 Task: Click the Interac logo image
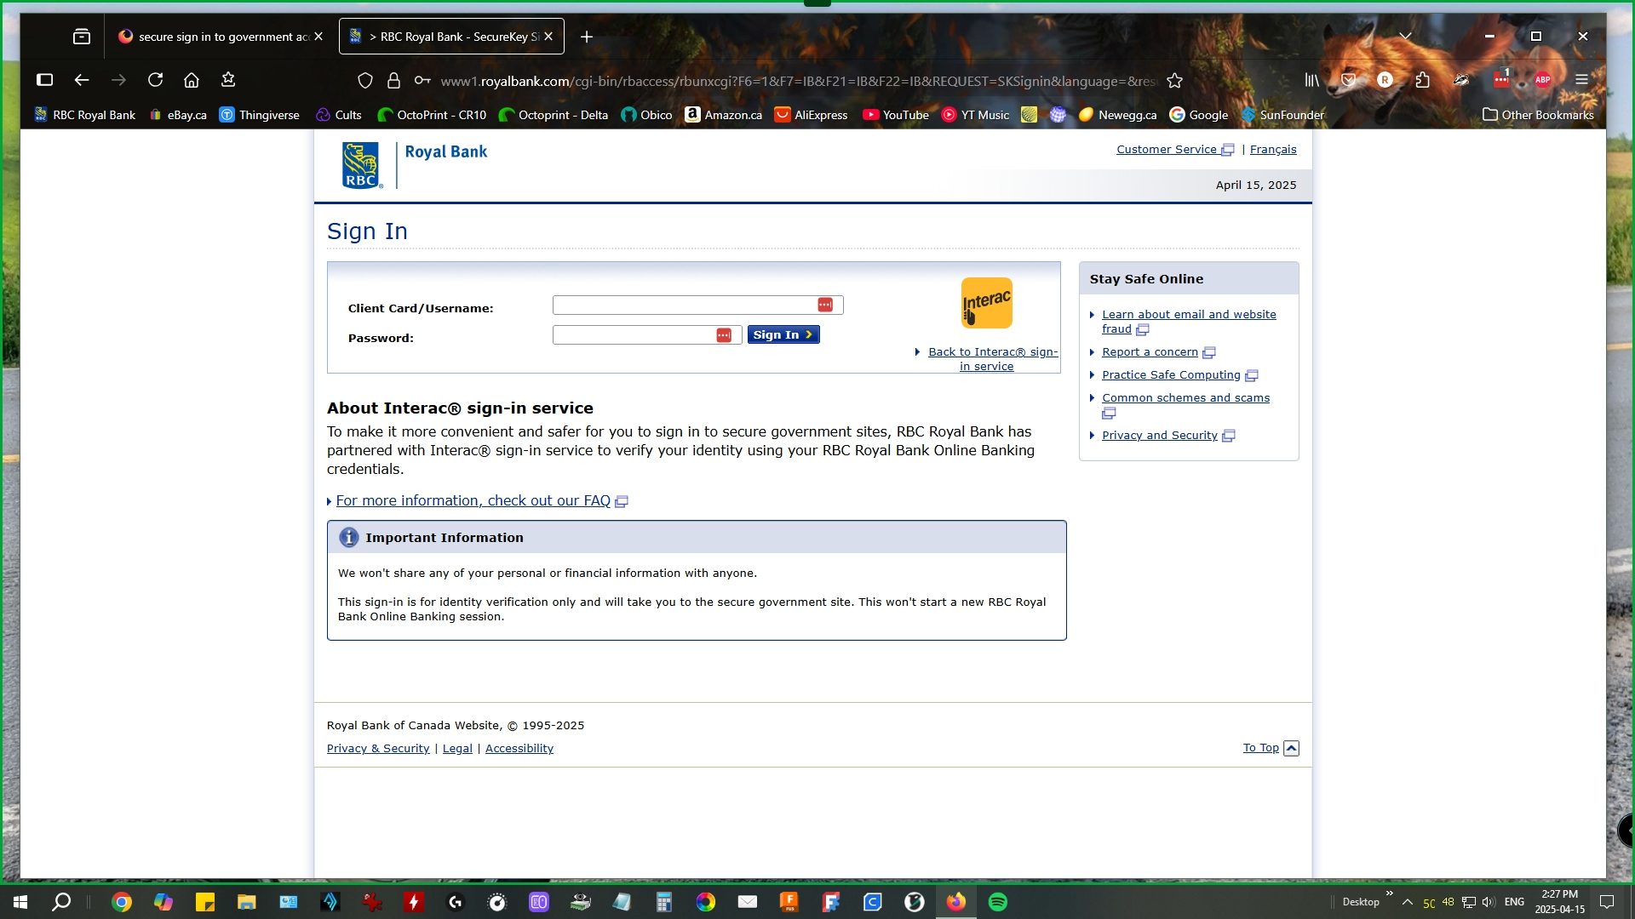(x=987, y=303)
